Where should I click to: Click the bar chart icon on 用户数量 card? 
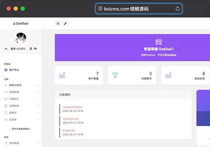coord(62,75)
